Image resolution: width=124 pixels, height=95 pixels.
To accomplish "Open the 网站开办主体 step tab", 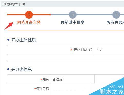I will [29, 22].
